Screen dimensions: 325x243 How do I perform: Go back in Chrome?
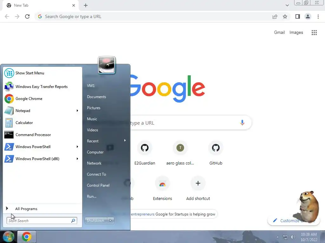(7, 16)
